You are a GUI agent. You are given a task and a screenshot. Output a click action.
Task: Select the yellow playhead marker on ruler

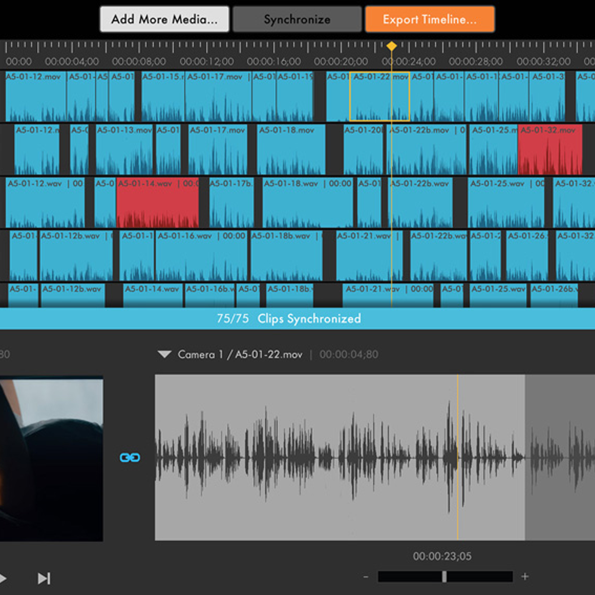pos(392,46)
